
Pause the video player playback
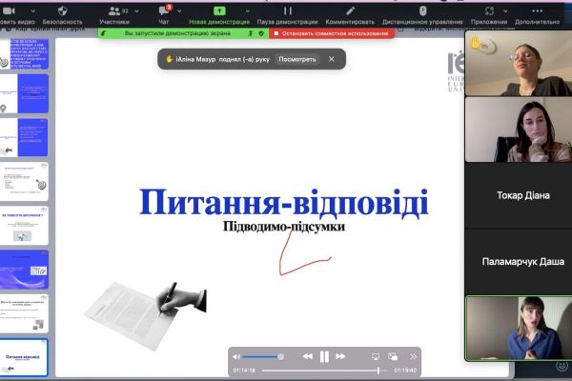coord(324,356)
